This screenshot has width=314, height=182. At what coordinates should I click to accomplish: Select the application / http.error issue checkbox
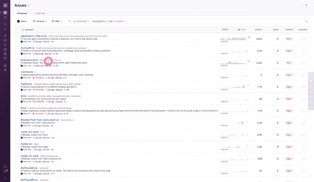(x=18, y=36)
